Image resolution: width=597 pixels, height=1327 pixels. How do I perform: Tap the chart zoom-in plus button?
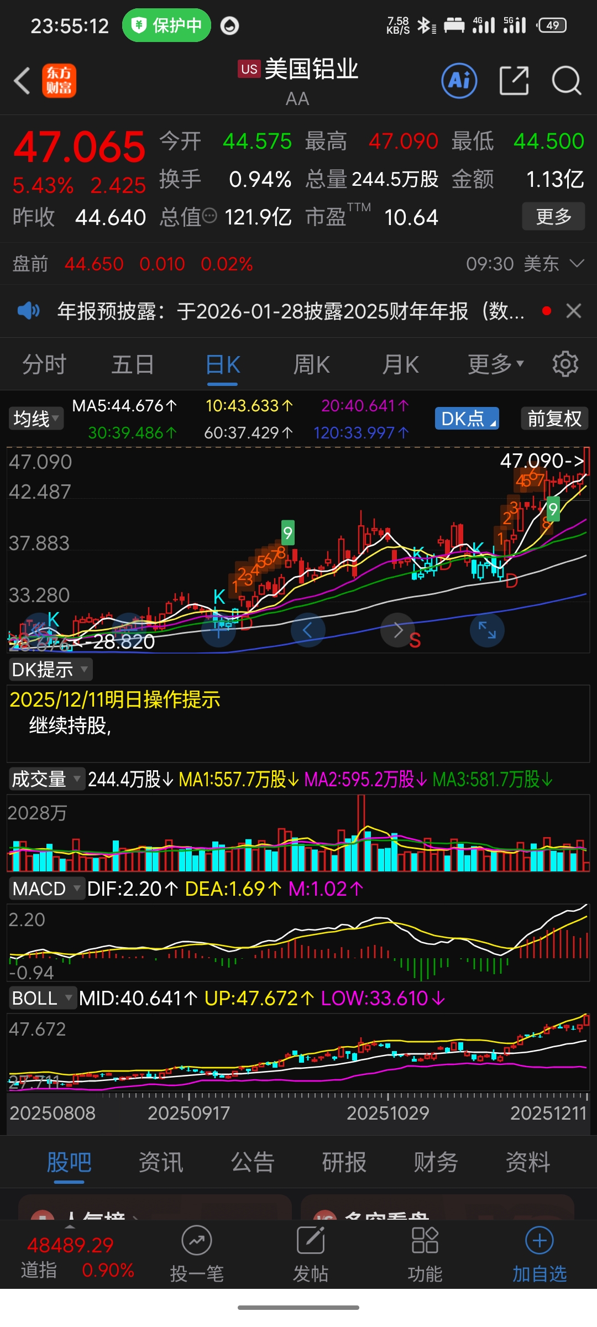[x=218, y=630]
